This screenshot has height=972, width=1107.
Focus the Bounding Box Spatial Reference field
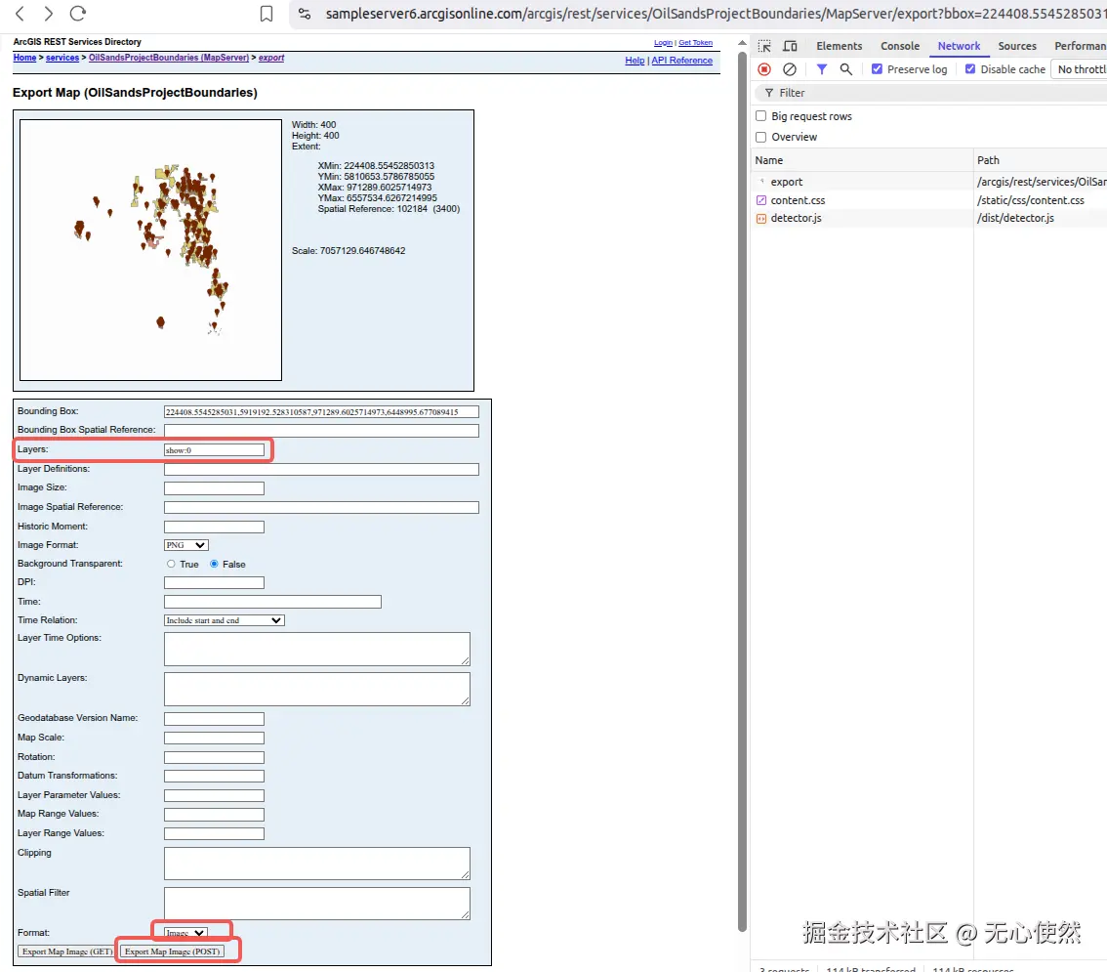pos(321,430)
